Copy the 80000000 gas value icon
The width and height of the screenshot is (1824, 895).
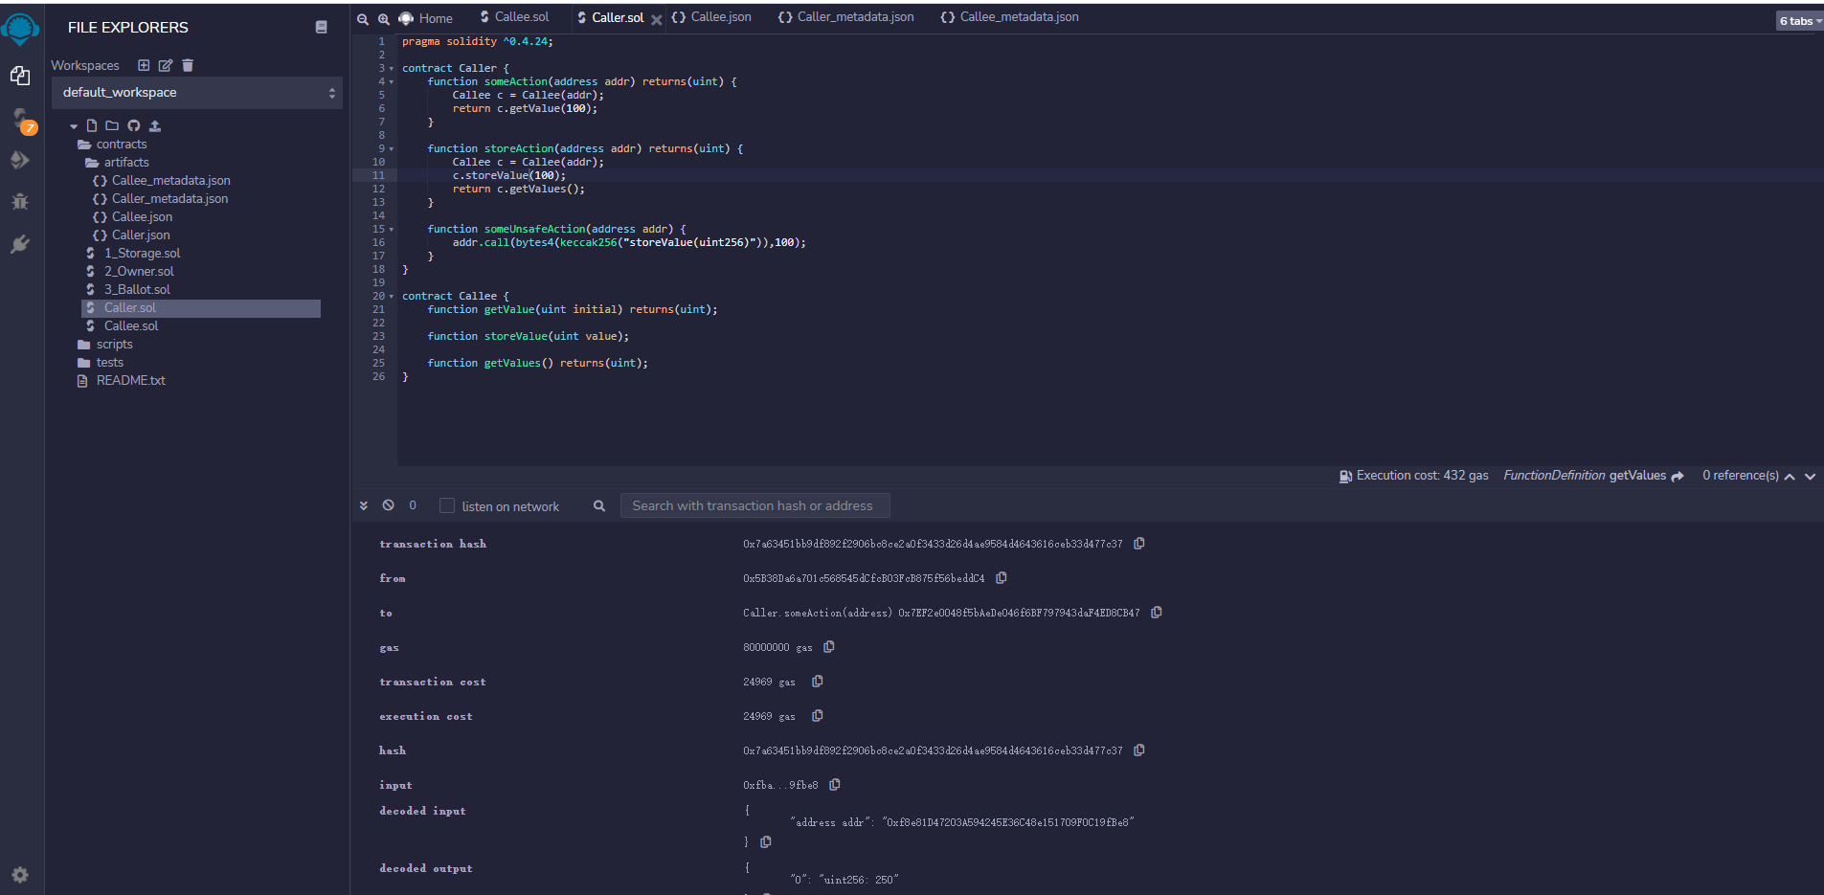click(x=829, y=647)
